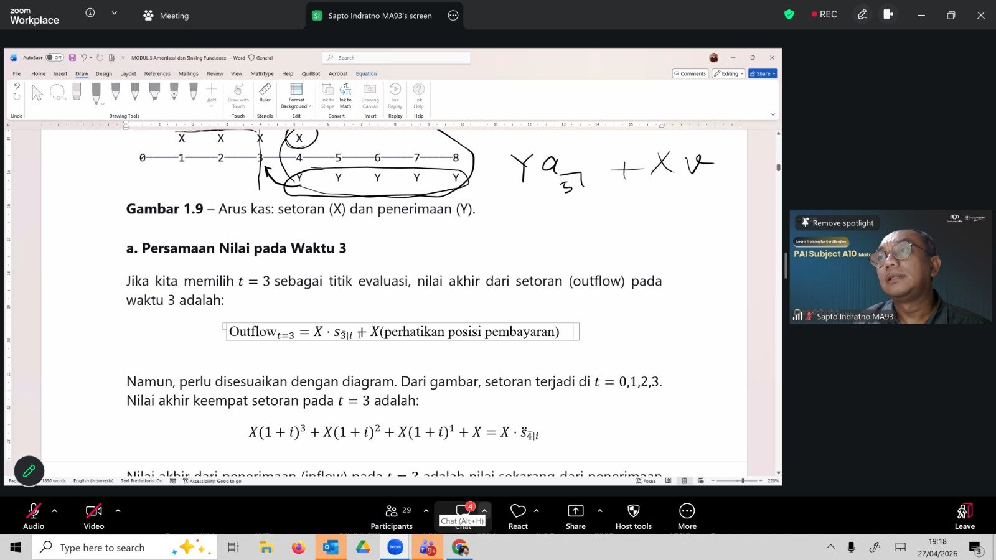
Task: Open shared screen options ellipsis
Action: pos(453,16)
